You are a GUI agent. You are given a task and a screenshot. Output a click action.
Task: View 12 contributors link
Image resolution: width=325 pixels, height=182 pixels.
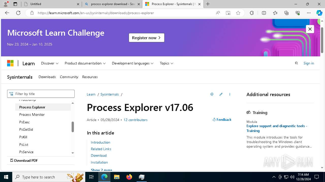tap(135, 120)
